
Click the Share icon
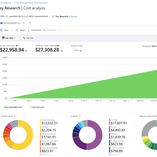coord(17,30)
